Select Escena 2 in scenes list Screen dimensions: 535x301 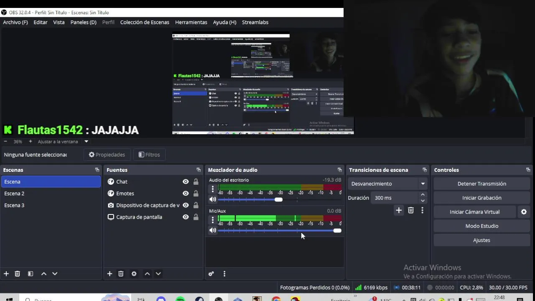(x=51, y=194)
